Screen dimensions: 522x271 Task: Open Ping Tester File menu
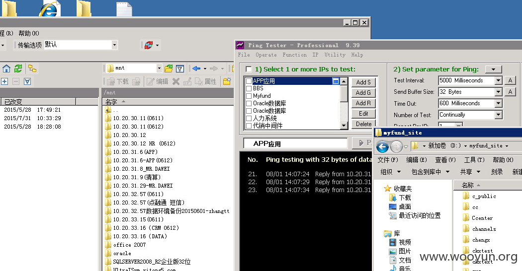[x=244, y=55]
